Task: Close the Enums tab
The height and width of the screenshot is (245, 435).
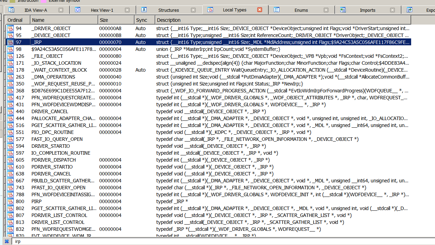Action: (326, 10)
